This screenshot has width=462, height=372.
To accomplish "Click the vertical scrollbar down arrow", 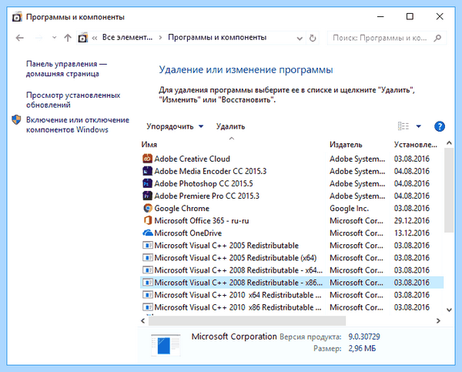I will pos(449,310).
